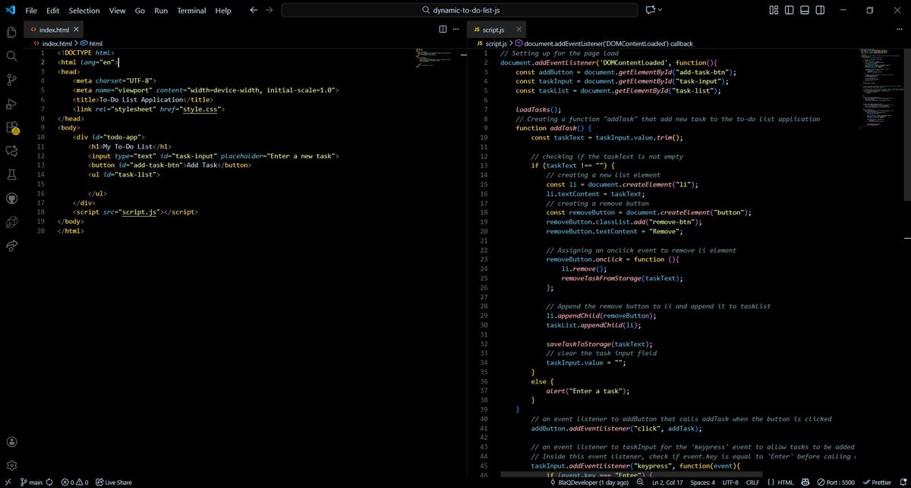Screen dimensions: 911x488
Task: Open the Manage gear menu
Action: [11, 465]
